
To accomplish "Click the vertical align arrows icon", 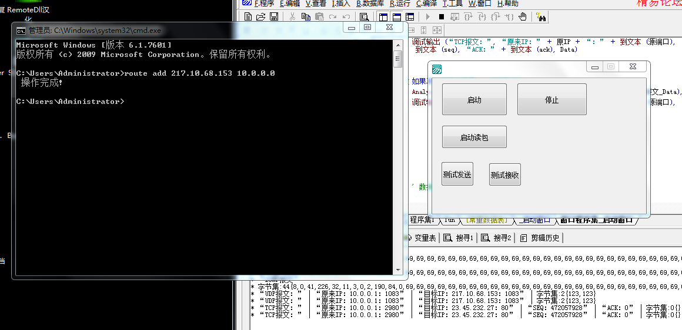I will coord(424,30).
